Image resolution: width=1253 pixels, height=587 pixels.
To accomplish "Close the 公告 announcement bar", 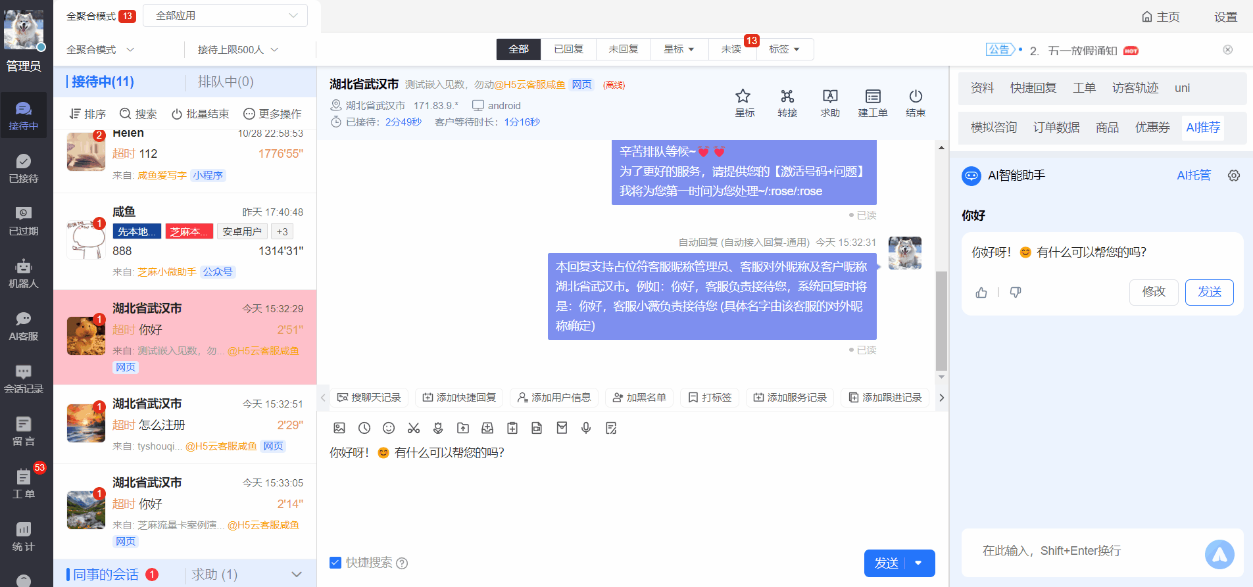I will click(1228, 50).
